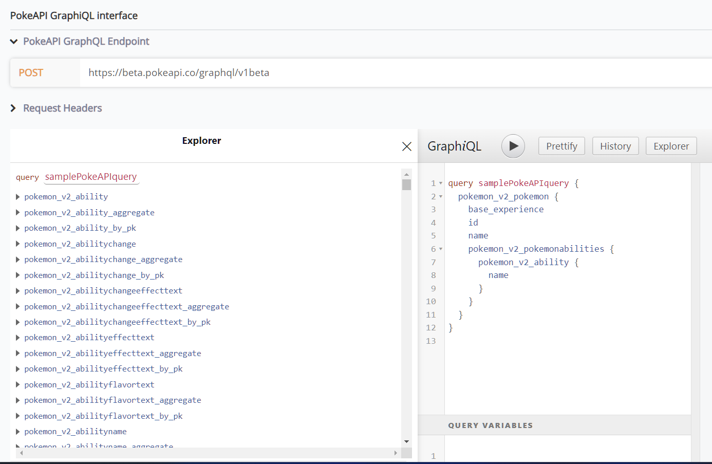Expand pokemon_v2_abilitychange node arrow
Screen dimensions: 712x464
[18, 244]
